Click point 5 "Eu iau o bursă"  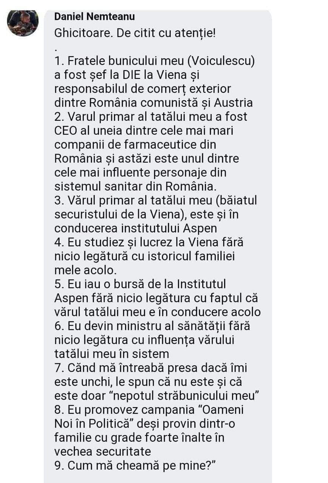[x=140, y=283]
